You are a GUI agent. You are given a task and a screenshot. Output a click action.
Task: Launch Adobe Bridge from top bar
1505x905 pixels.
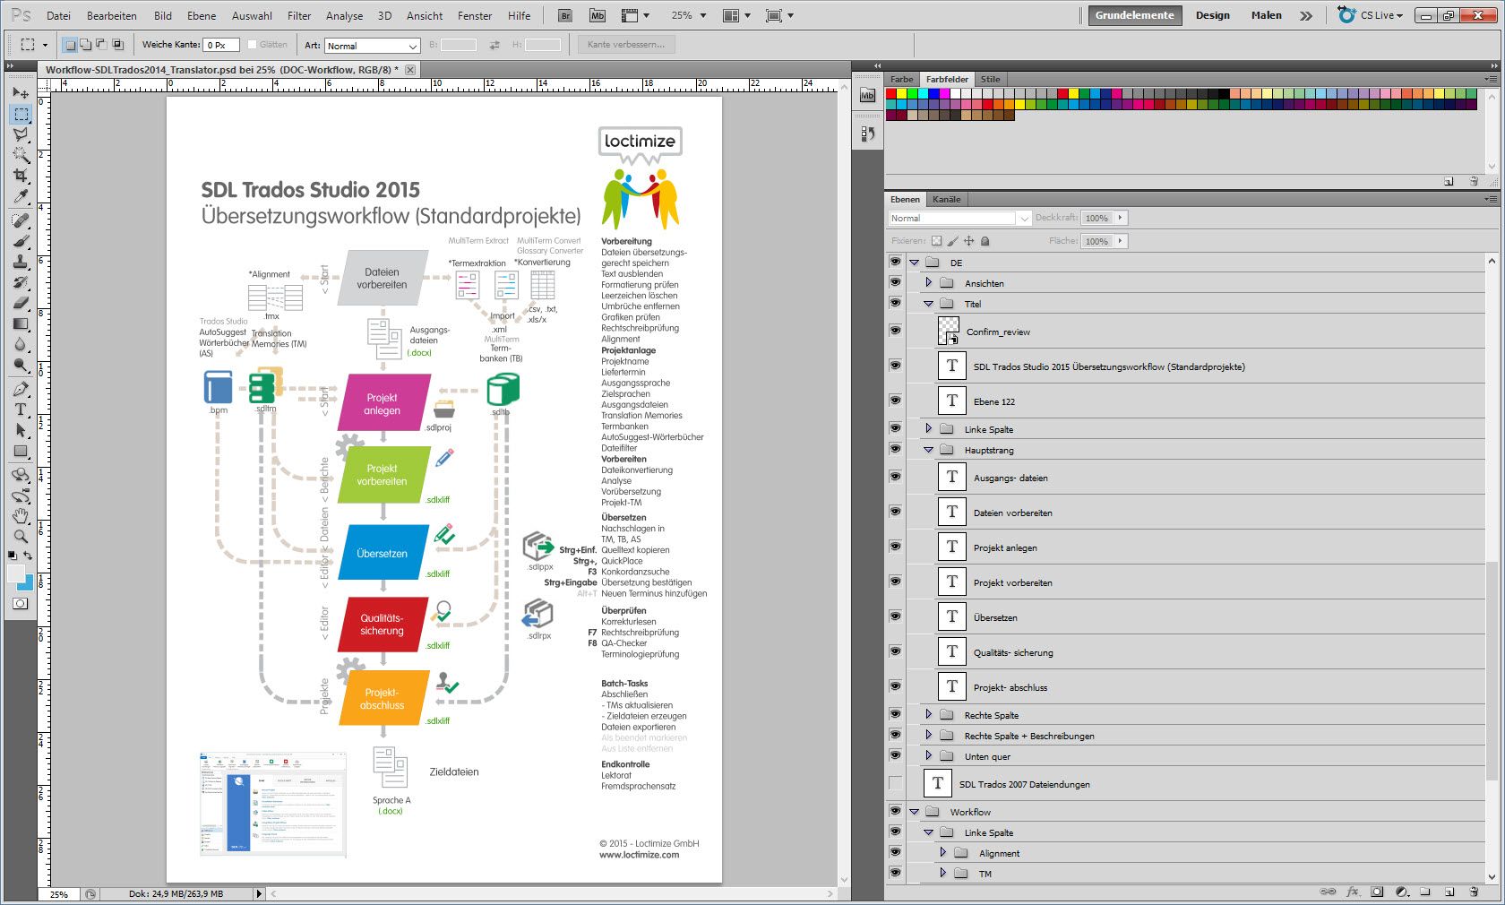[565, 15]
